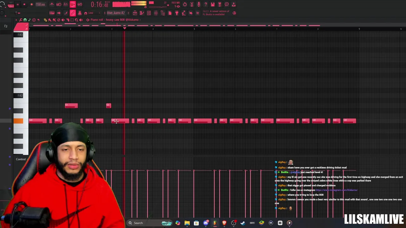This screenshot has width=406, height=228.
Task: Click the download content library icon
Action: 233,4
